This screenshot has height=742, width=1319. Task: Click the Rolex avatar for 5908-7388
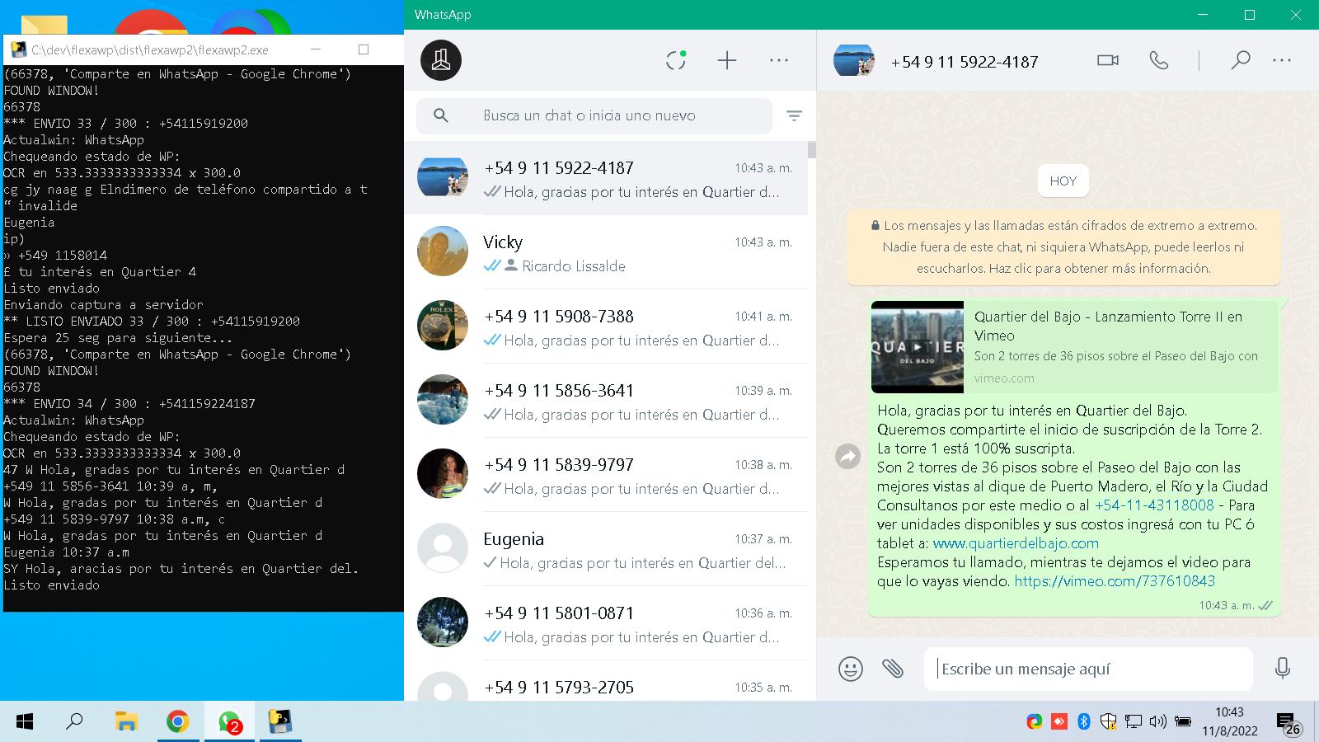coord(443,326)
